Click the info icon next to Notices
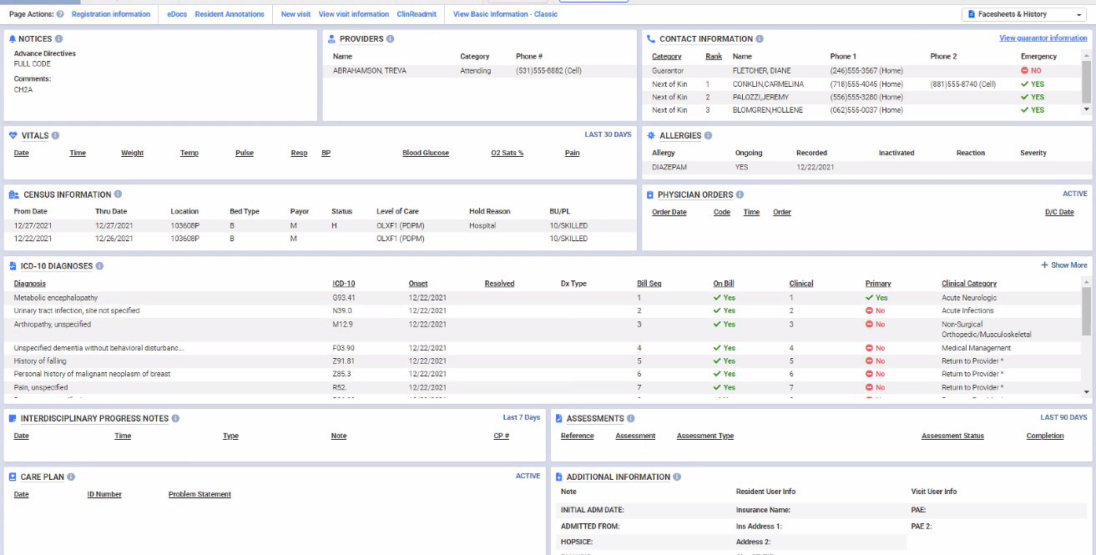 point(58,39)
